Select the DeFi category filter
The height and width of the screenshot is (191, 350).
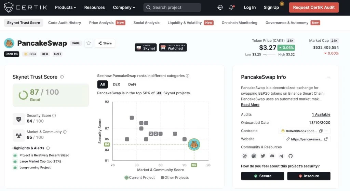pyautogui.click(x=132, y=84)
